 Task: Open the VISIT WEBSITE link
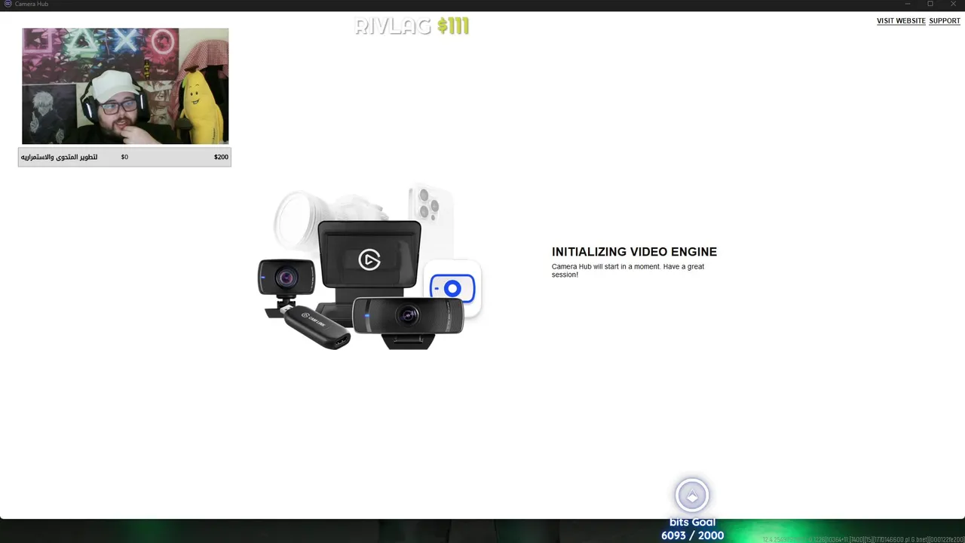point(901,21)
